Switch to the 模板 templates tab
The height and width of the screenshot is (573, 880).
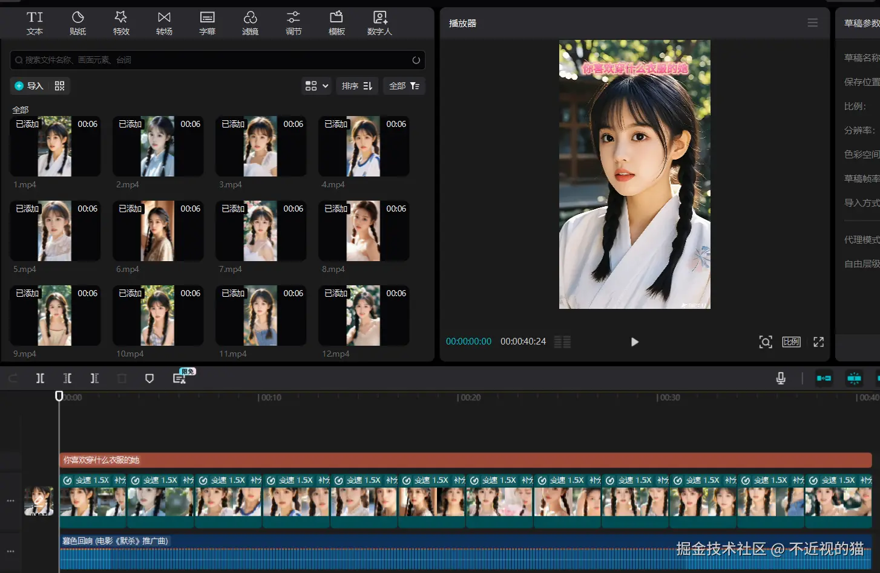[337, 23]
